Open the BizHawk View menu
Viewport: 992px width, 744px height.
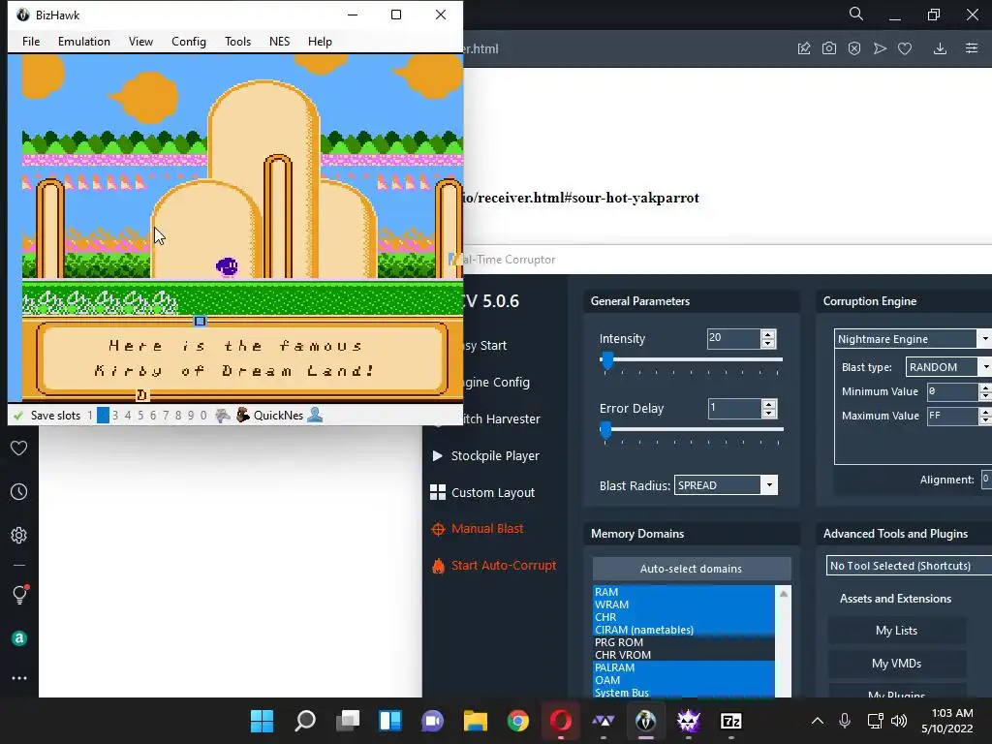click(x=140, y=41)
